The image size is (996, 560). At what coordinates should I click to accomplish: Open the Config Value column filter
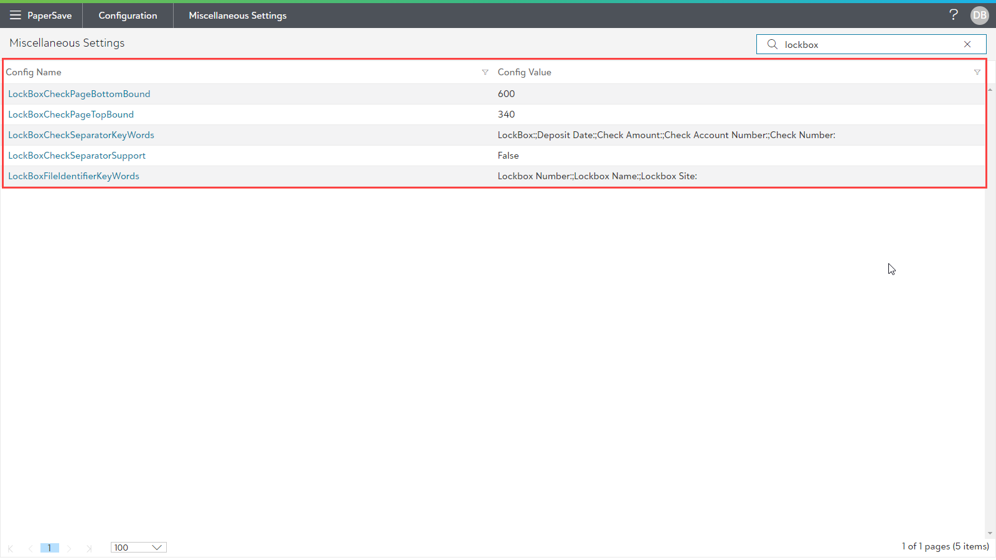click(977, 72)
